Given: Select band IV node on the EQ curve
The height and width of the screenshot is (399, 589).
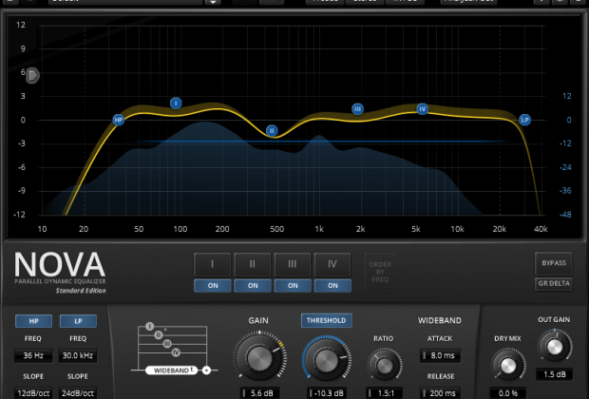Looking at the screenshot, I should click(x=422, y=109).
